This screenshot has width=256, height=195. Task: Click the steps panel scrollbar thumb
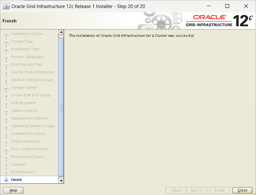pyautogui.click(x=61, y=107)
